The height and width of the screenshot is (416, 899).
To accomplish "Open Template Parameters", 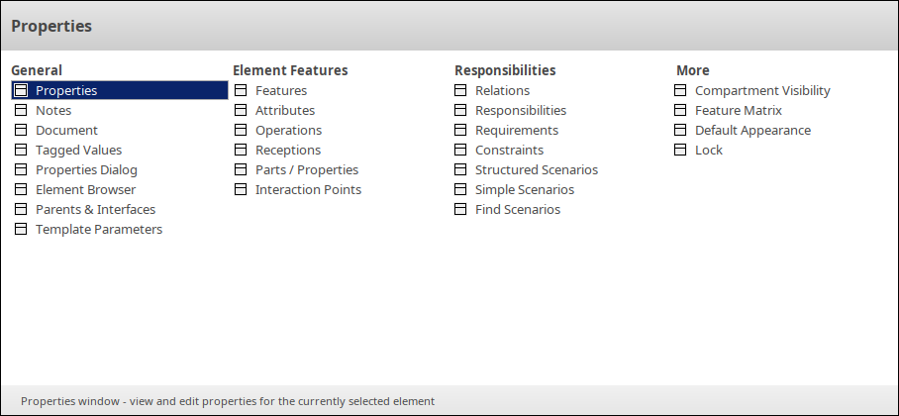I will 99,229.
